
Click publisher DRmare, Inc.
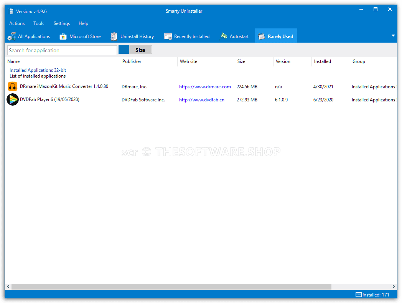134,87
